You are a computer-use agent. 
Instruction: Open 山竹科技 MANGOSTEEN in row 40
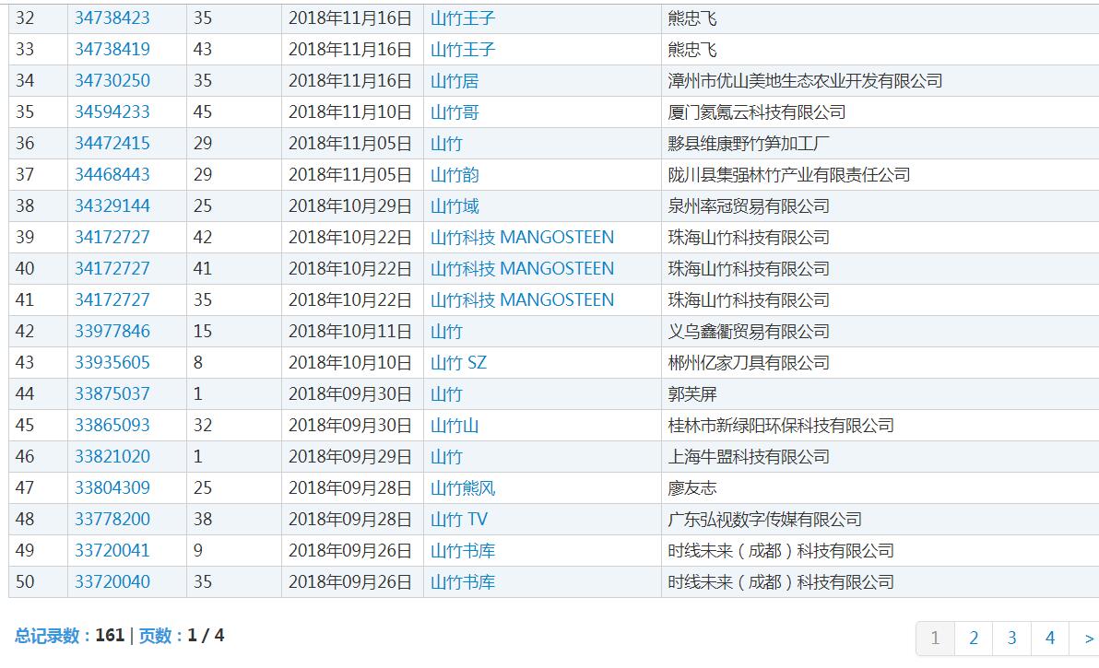(522, 269)
